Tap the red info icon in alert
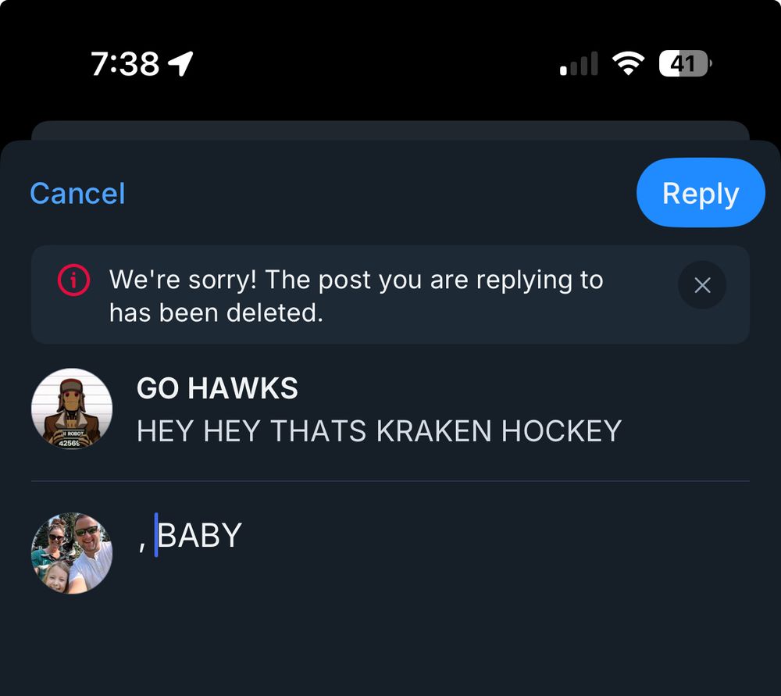This screenshot has width=781, height=696. tap(73, 280)
